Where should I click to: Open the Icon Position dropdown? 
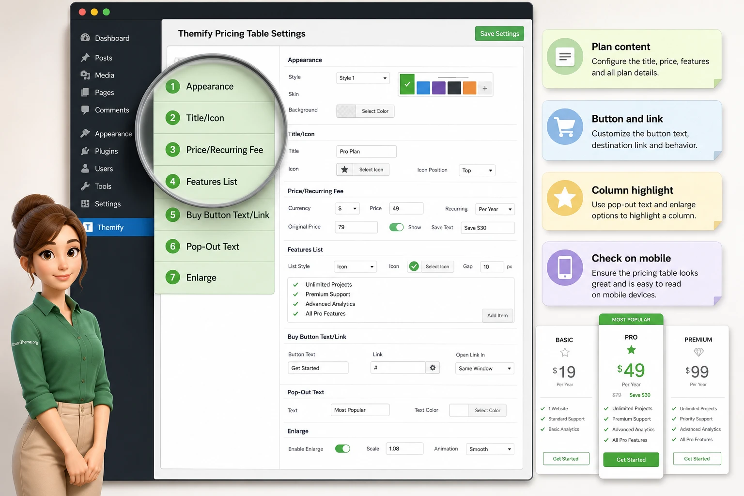pyautogui.click(x=477, y=170)
